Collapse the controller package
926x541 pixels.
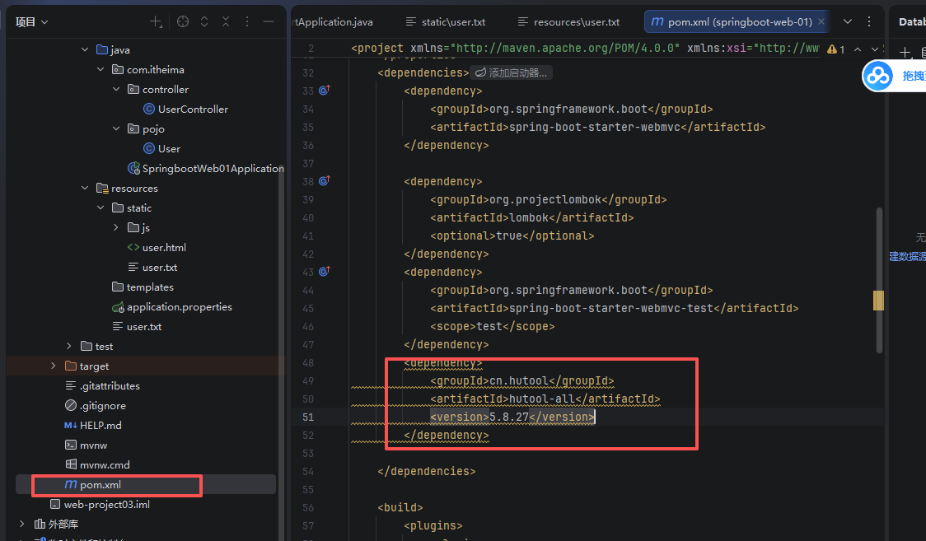(x=116, y=89)
